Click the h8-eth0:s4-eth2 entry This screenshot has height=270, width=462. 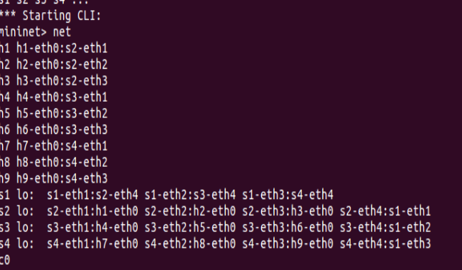click(x=62, y=162)
